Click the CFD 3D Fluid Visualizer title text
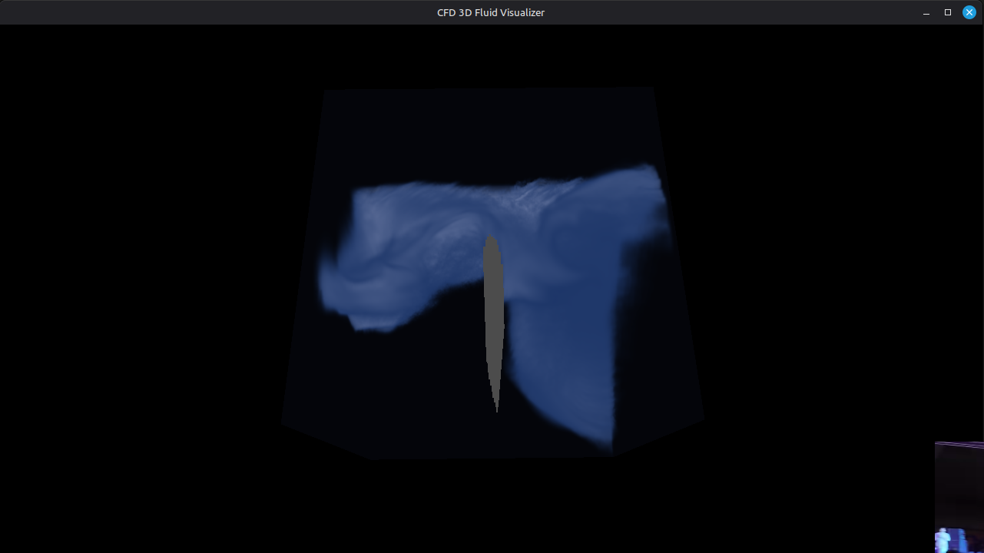 click(x=491, y=12)
